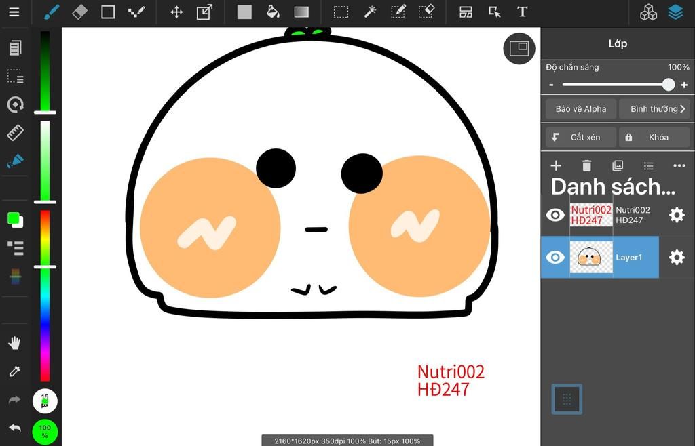Open the materials cubes panel

pos(648,12)
